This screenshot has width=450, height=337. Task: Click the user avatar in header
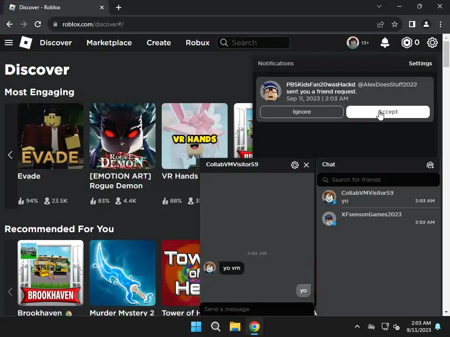[x=353, y=43]
